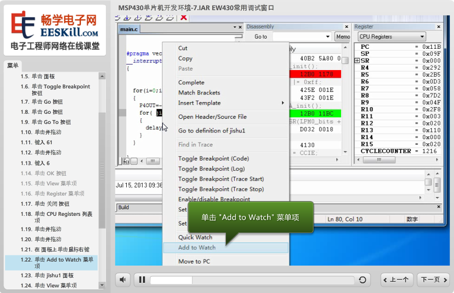Click the sidebar list scroll-down arrow
Viewport: 454px width, 293px height.
[102, 285]
